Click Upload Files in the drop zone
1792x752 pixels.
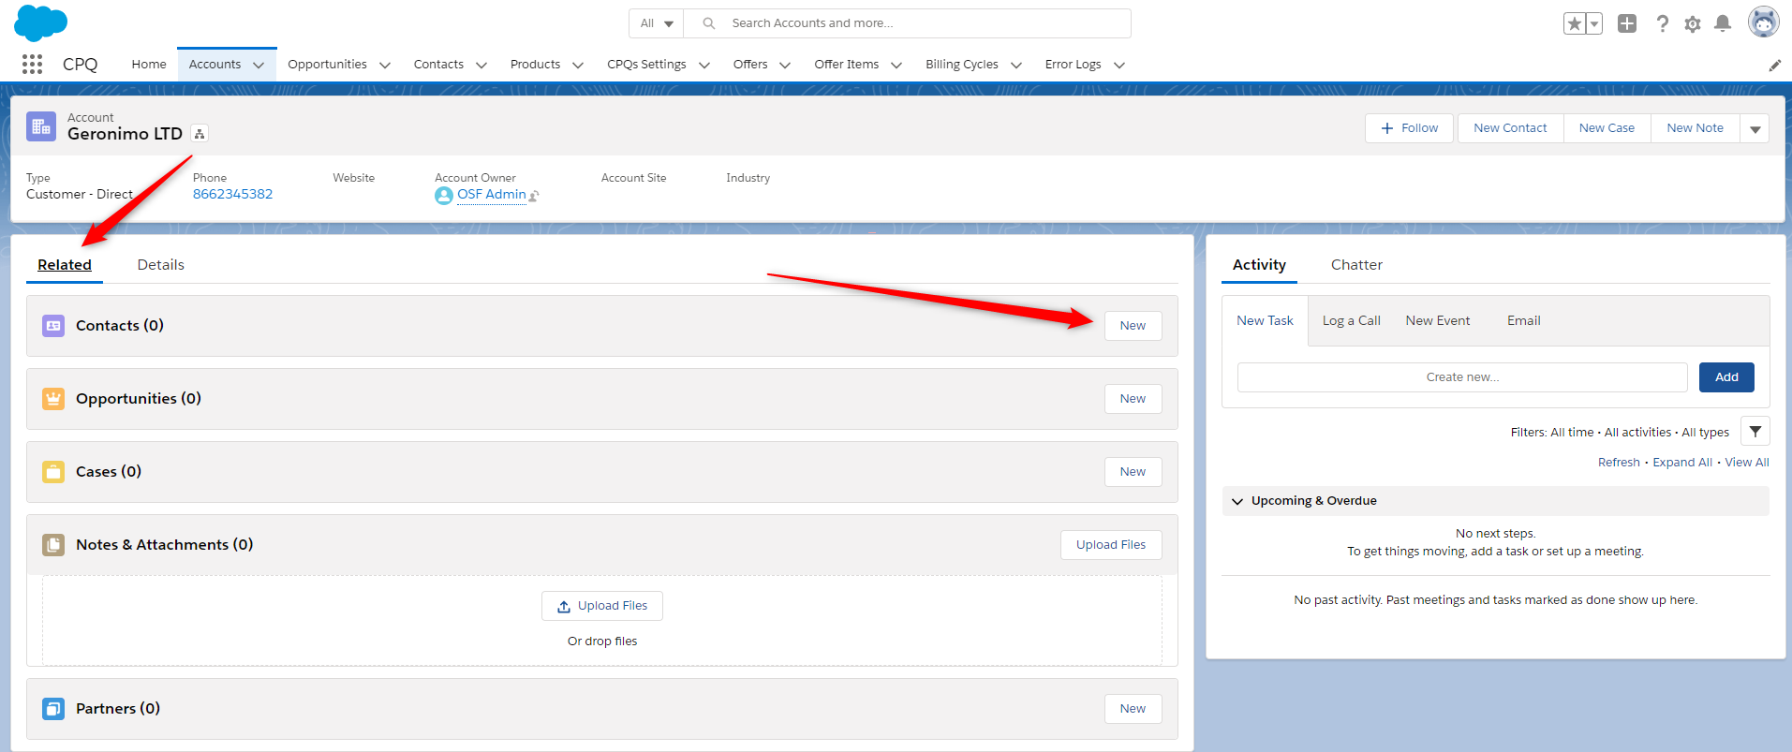pos(602,606)
